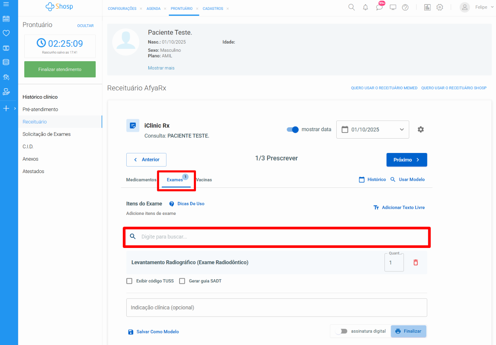Click the search magnifier in top bar
The width and height of the screenshot is (496, 345).
point(351,7)
